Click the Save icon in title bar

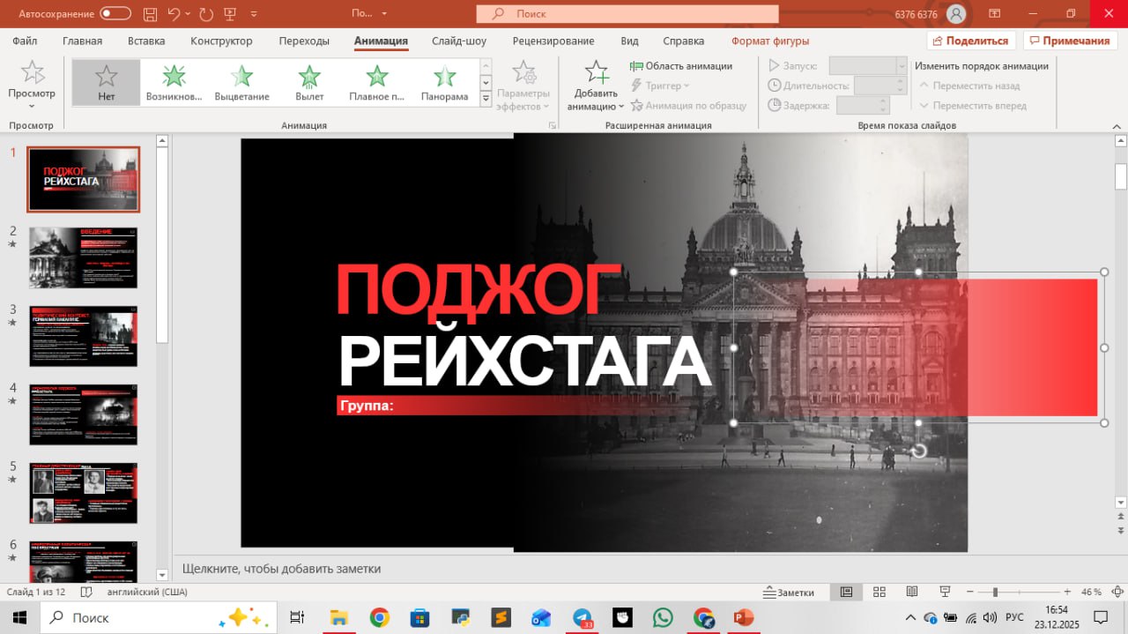[x=152, y=13]
